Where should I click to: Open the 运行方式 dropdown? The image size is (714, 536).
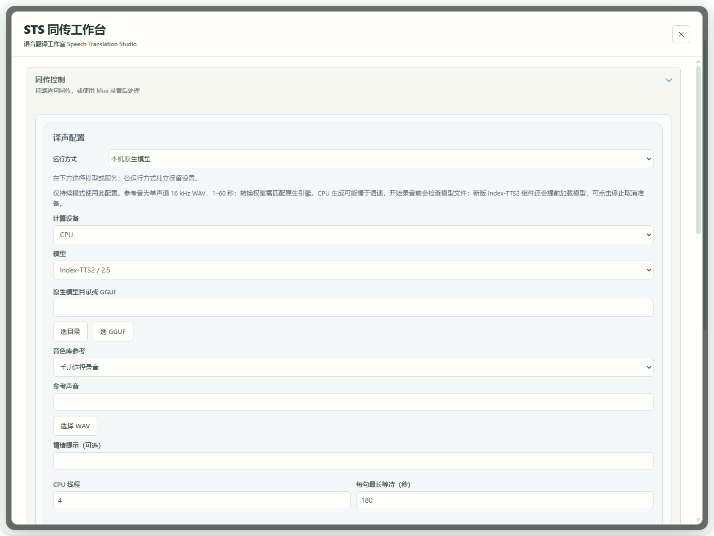[x=381, y=159]
